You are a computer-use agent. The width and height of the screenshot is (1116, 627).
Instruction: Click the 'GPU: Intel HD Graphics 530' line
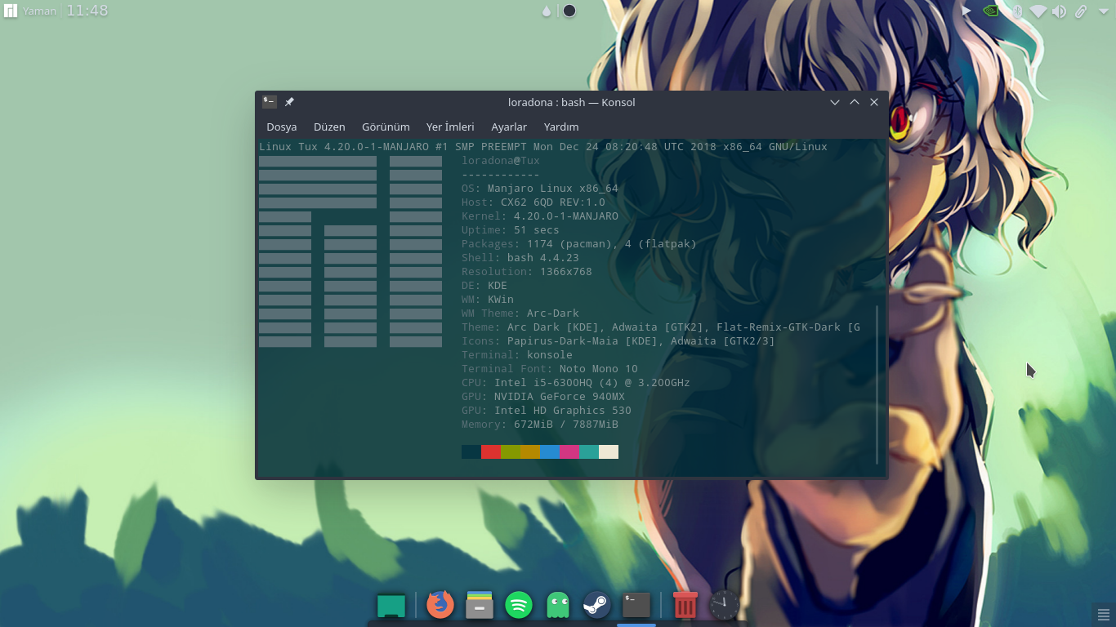[547, 411]
